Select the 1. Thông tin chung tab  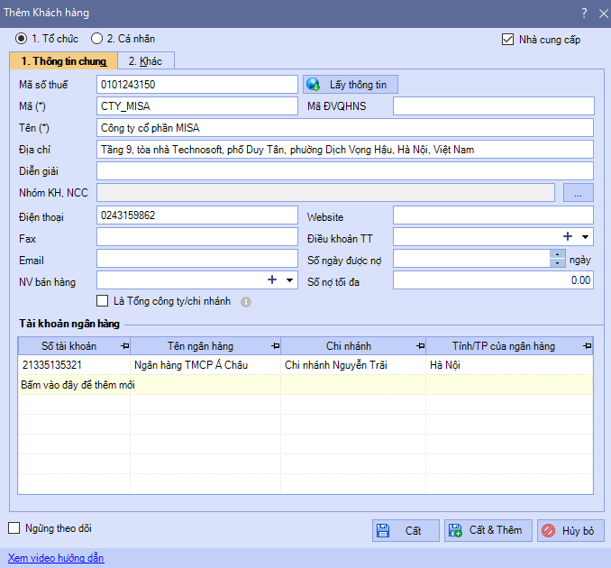[64, 60]
